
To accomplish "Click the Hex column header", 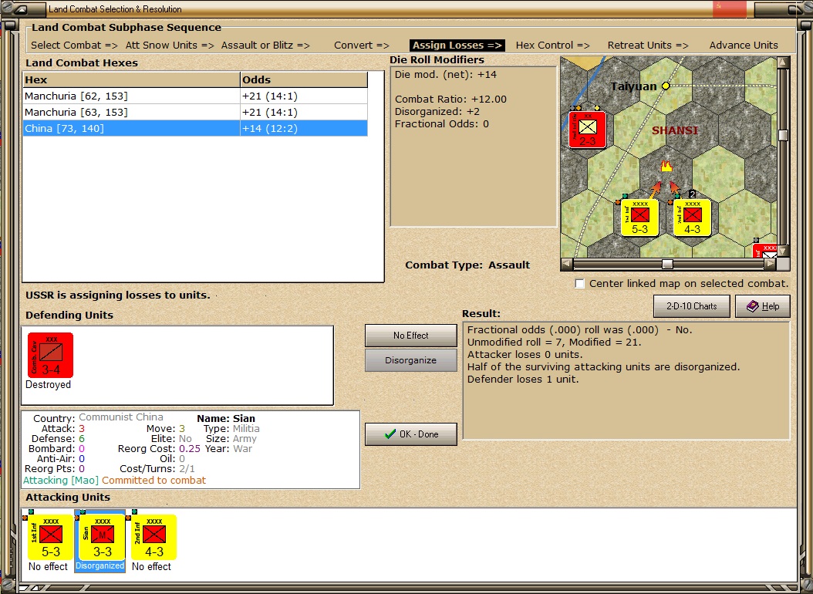I will pyautogui.click(x=131, y=79).
